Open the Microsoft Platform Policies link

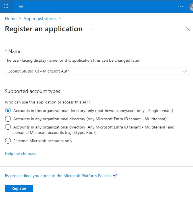[x=58, y=176]
